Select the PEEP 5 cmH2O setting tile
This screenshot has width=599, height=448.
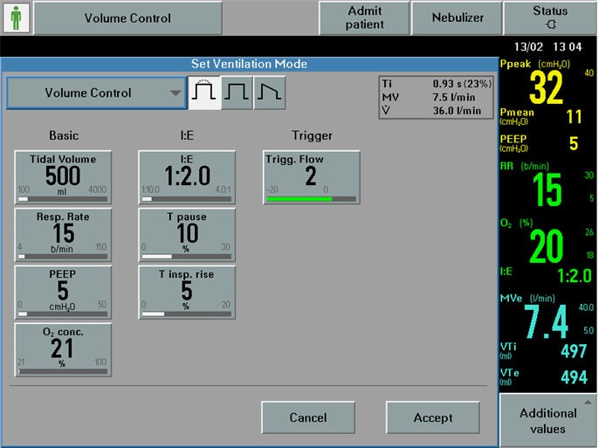pyautogui.click(x=63, y=293)
